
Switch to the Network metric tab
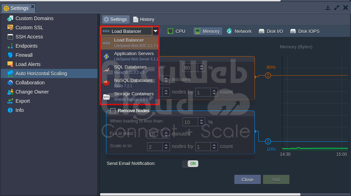point(239,31)
